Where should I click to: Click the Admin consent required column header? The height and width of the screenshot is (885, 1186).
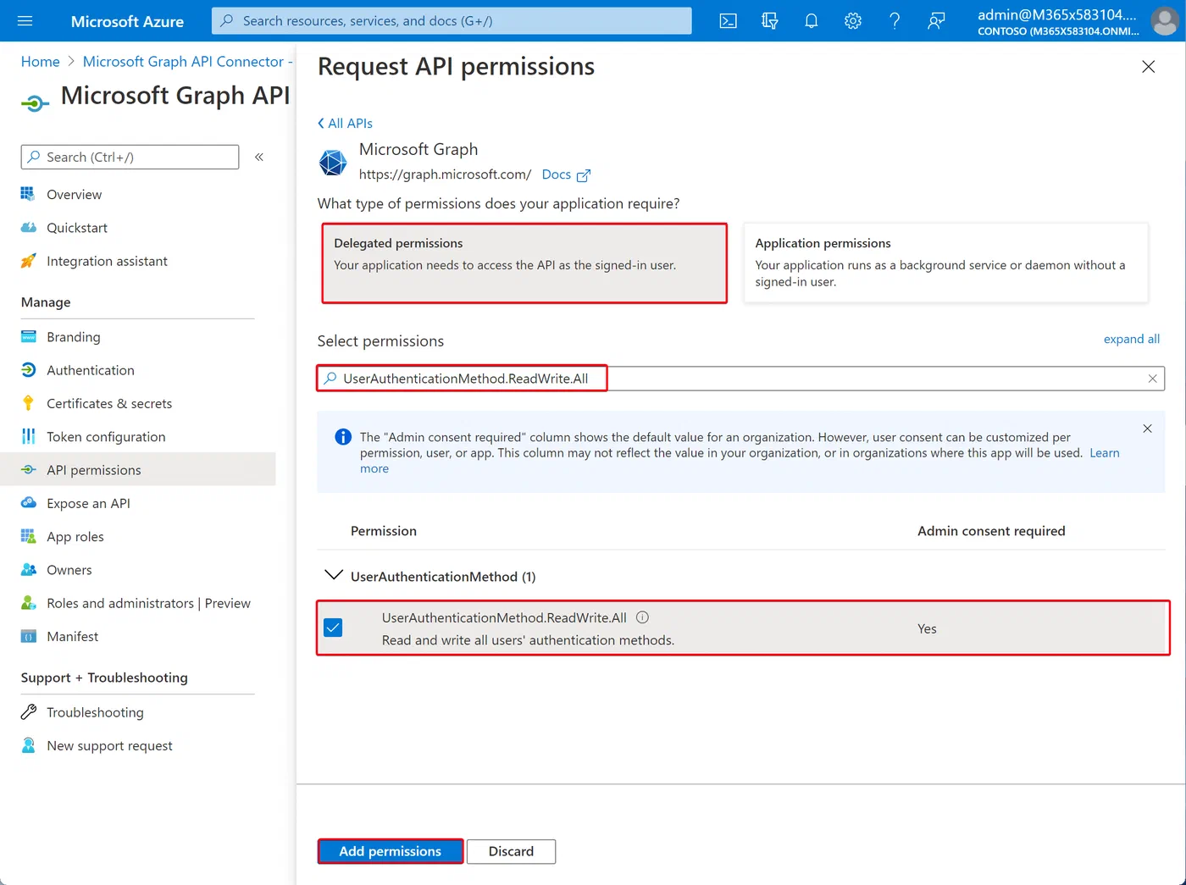991,531
